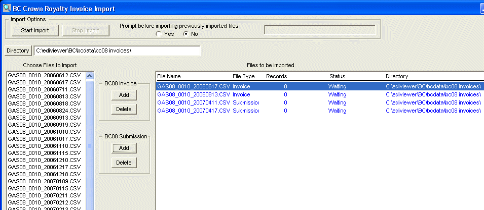Viewport: 484px width, 210px height.
Task: Select GAS08_0010_20061010.CSV in file list
Action: [x=44, y=132]
